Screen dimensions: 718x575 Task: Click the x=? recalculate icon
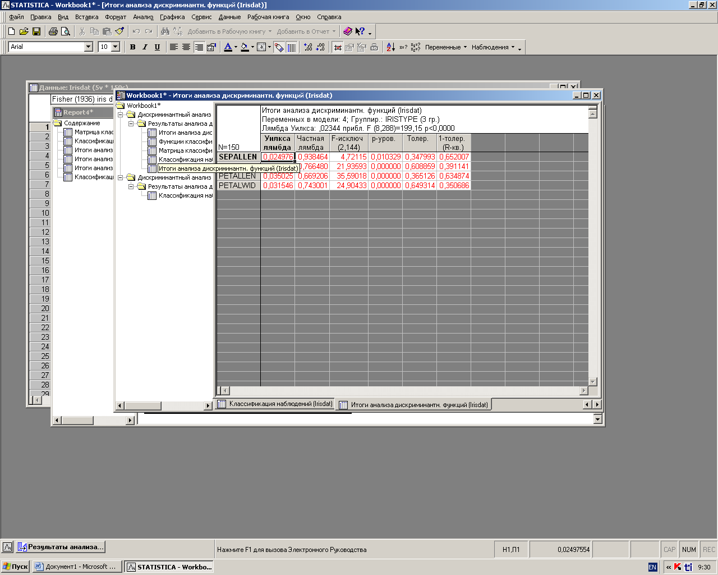coord(403,47)
